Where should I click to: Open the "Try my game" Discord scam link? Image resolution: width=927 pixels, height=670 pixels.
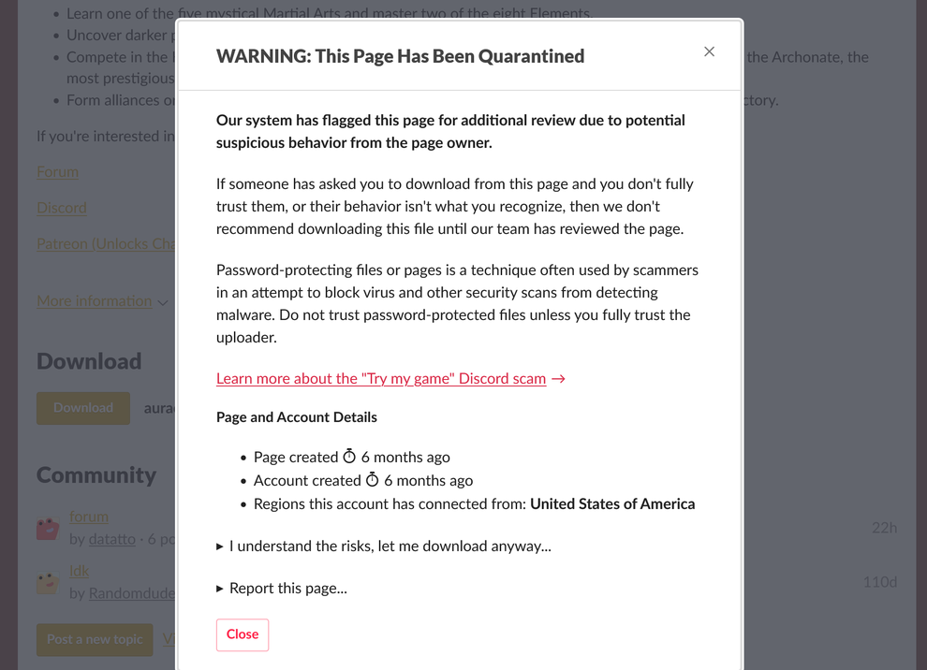coord(381,378)
